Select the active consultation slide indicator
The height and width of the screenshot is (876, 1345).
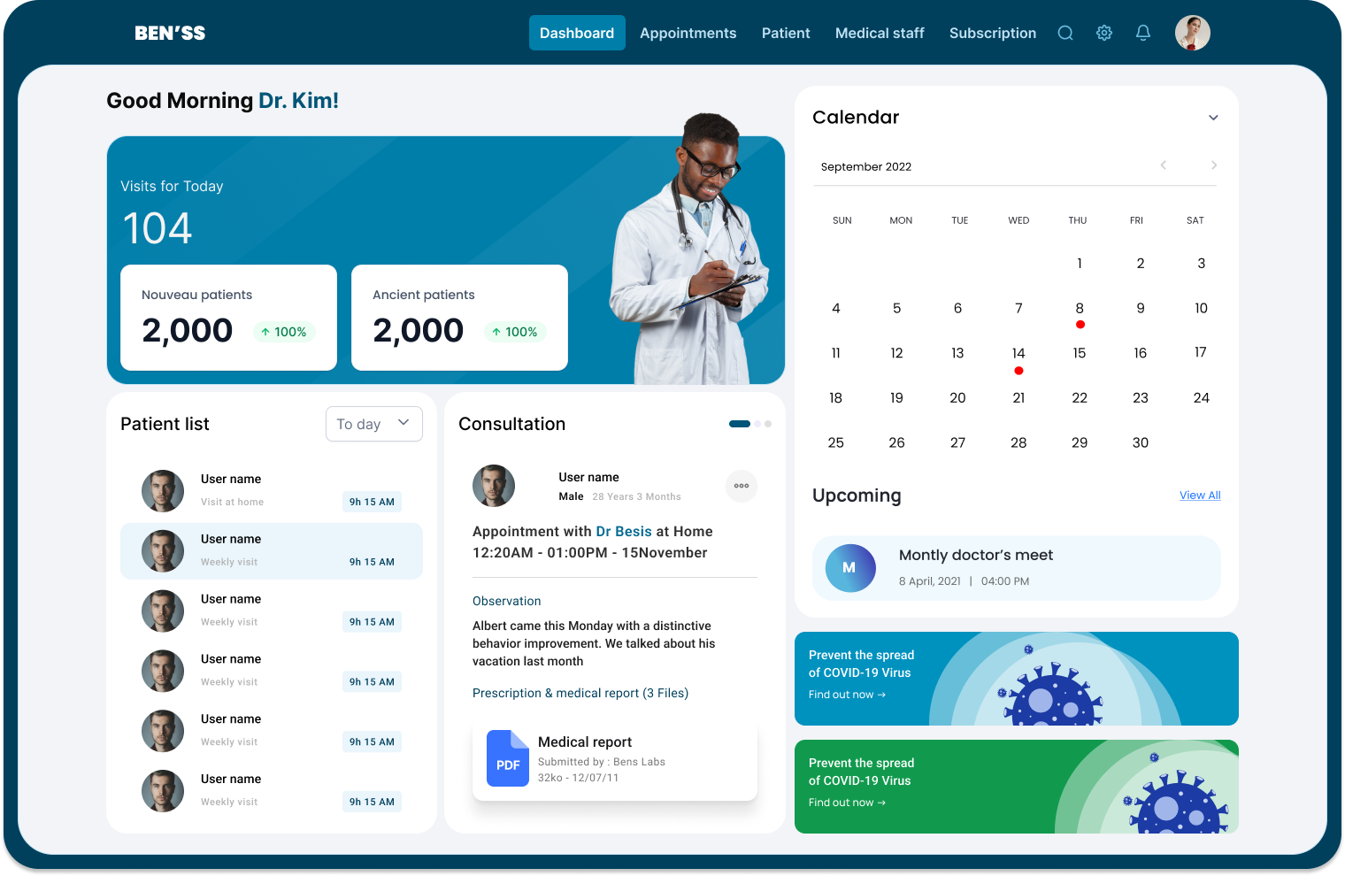[740, 424]
